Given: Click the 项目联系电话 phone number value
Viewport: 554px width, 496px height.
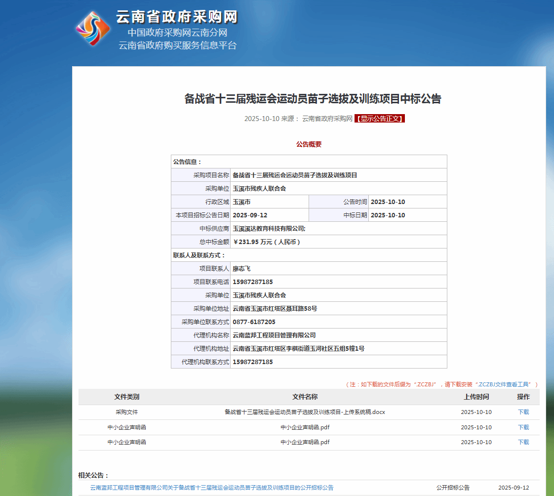Looking at the screenshot, I should [253, 282].
